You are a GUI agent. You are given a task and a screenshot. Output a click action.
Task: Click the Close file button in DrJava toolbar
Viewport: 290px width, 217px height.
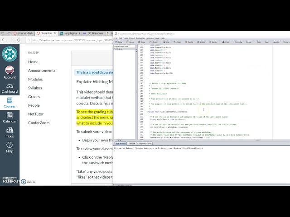(154, 42)
